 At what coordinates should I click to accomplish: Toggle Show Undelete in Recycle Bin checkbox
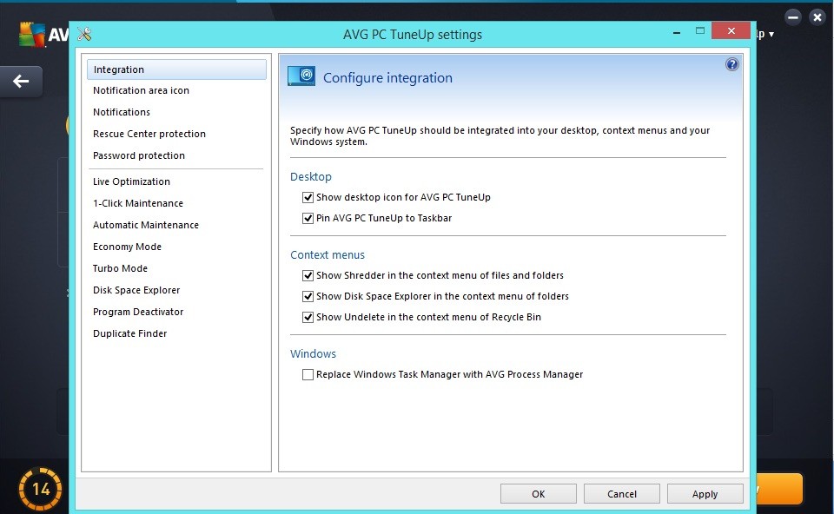[308, 317]
